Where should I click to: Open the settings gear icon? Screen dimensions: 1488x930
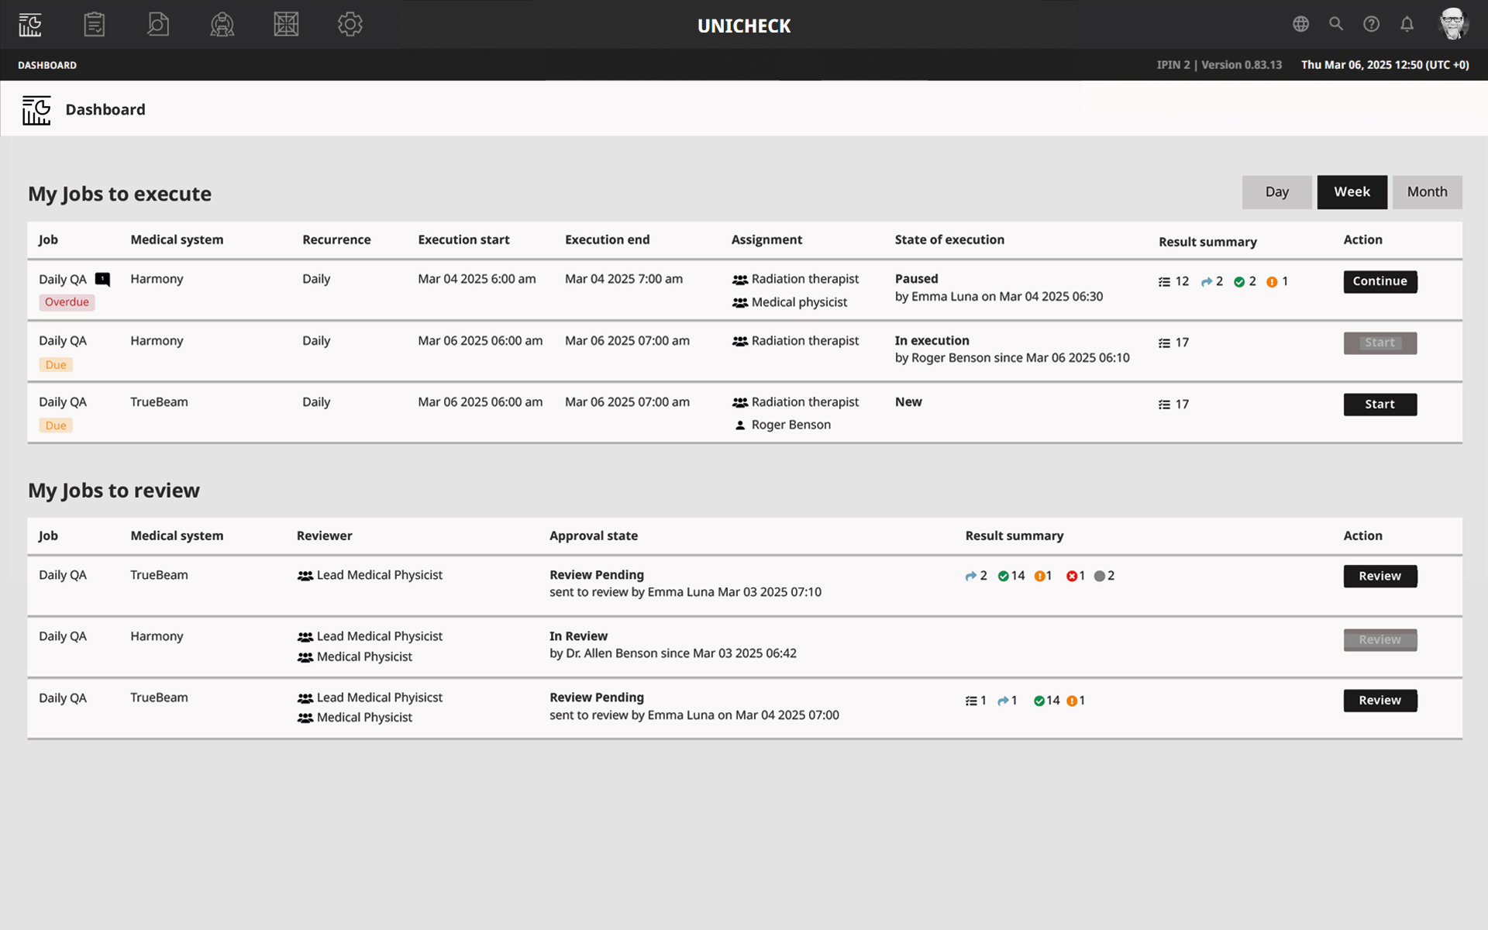coord(350,25)
